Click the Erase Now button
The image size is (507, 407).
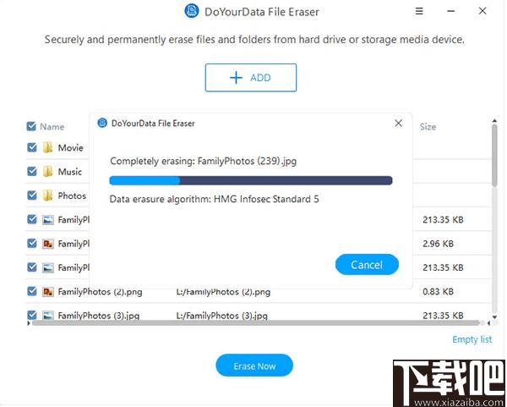[254, 366]
